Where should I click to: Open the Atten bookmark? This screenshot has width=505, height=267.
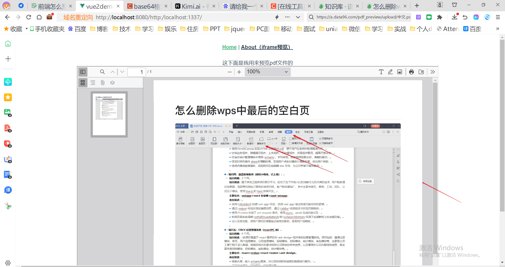click(x=448, y=29)
